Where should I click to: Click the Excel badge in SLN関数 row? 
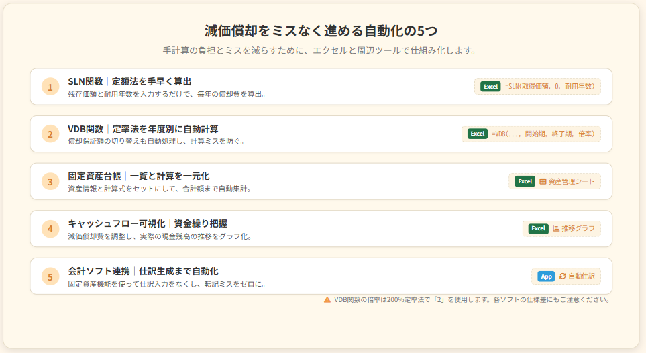pos(490,87)
